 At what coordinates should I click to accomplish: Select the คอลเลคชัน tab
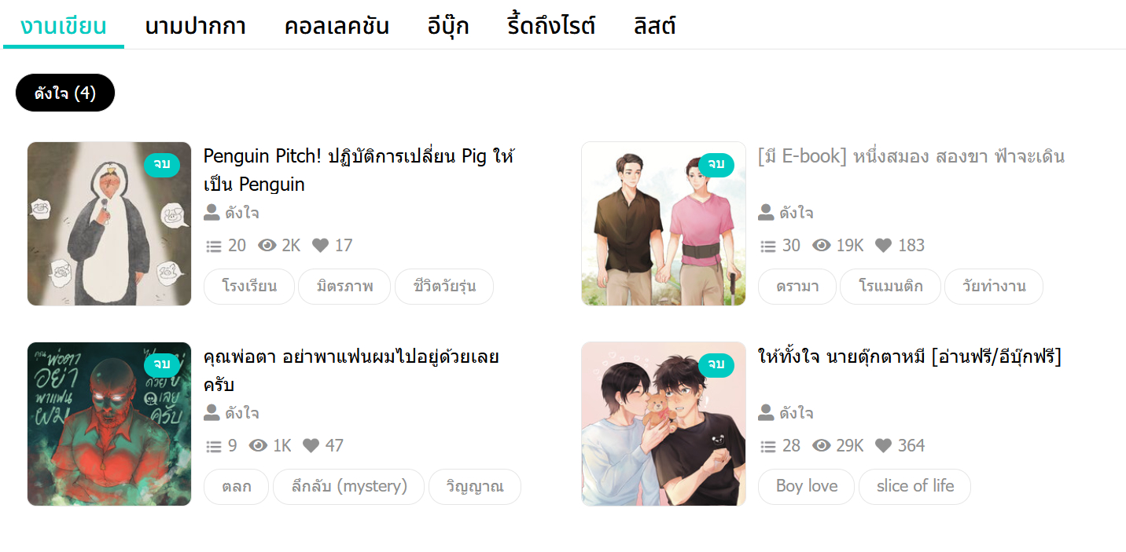point(337,27)
